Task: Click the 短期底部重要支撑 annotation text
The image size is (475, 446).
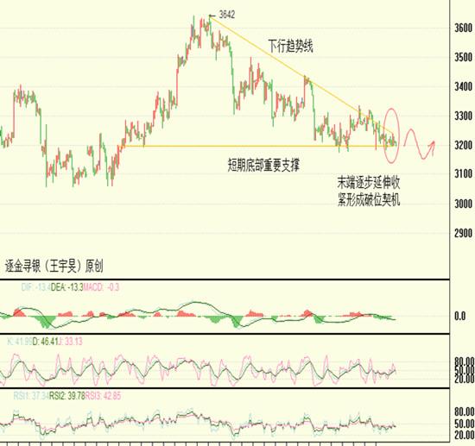Action: [x=263, y=166]
